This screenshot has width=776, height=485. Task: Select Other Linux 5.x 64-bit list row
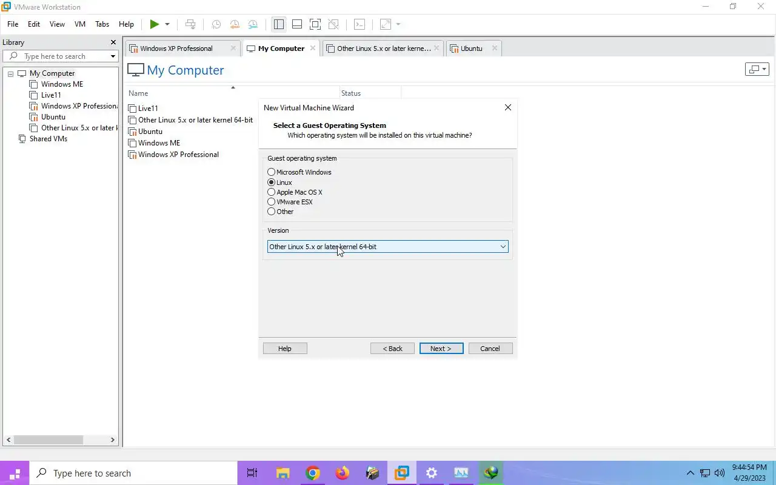(190, 120)
